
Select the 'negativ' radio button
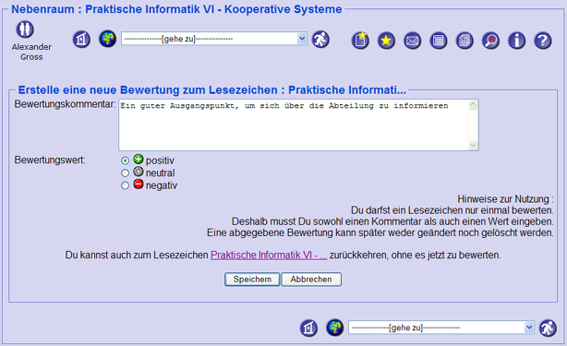125,185
